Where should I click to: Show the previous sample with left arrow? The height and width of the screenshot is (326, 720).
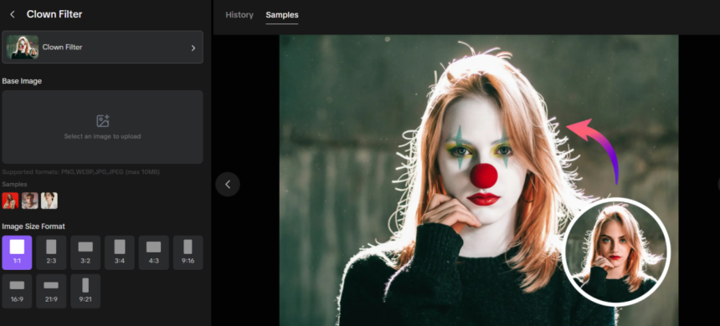[228, 185]
